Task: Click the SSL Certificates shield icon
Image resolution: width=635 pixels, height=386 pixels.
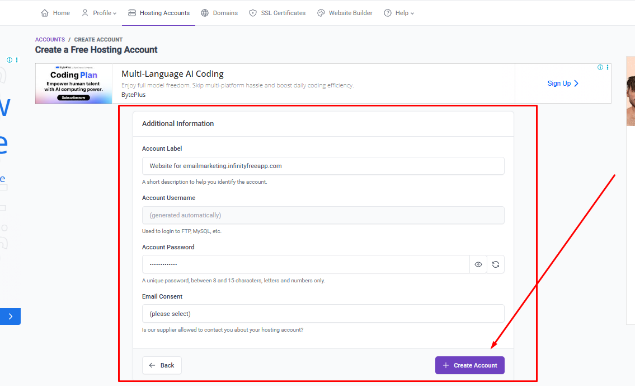Action: 253,13
